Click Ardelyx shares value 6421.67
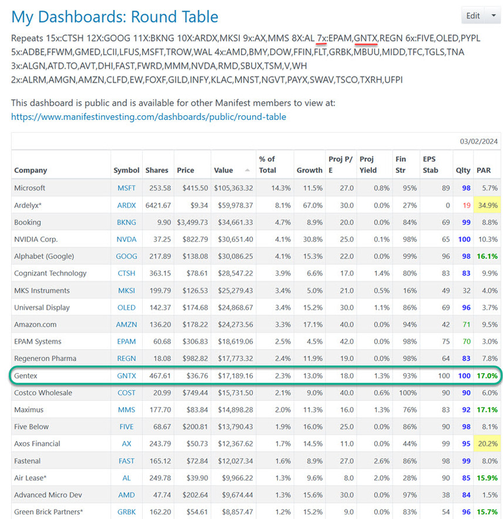Viewport: 503px width, 519px height. click(x=158, y=205)
